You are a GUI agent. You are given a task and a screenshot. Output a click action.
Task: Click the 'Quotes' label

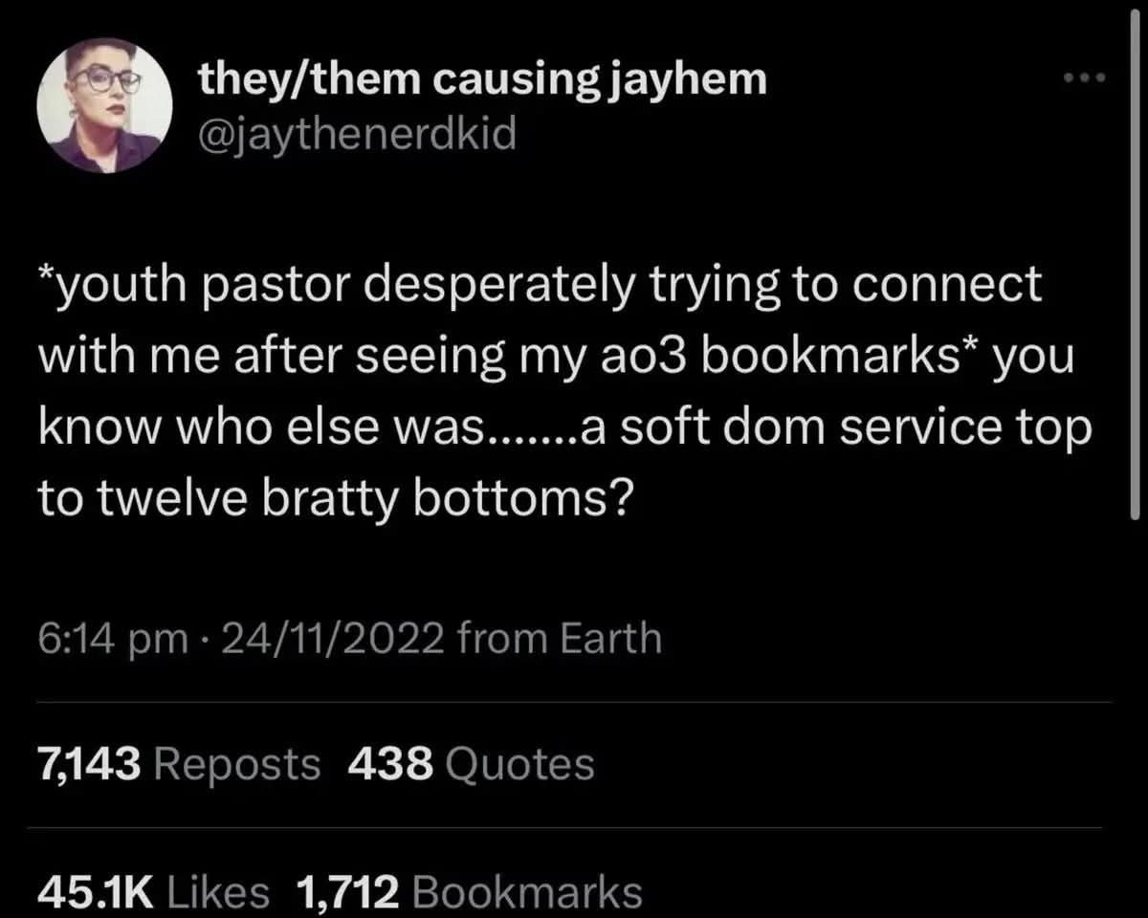[519, 764]
